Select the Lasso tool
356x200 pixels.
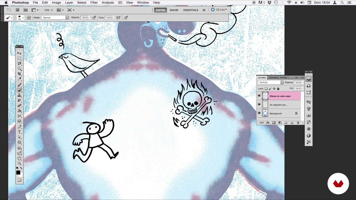click(x=19, y=64)
